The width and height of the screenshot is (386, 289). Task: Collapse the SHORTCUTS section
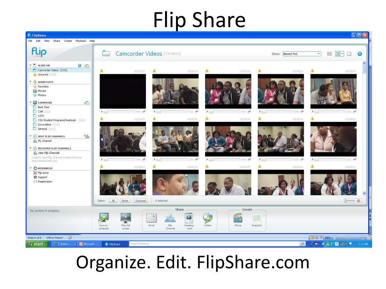tap(30, 82)
